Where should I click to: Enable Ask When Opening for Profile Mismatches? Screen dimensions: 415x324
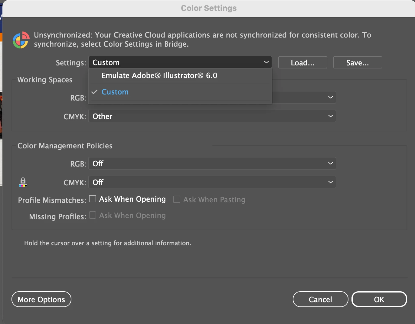pyautogui.click(x=93, y=199)
